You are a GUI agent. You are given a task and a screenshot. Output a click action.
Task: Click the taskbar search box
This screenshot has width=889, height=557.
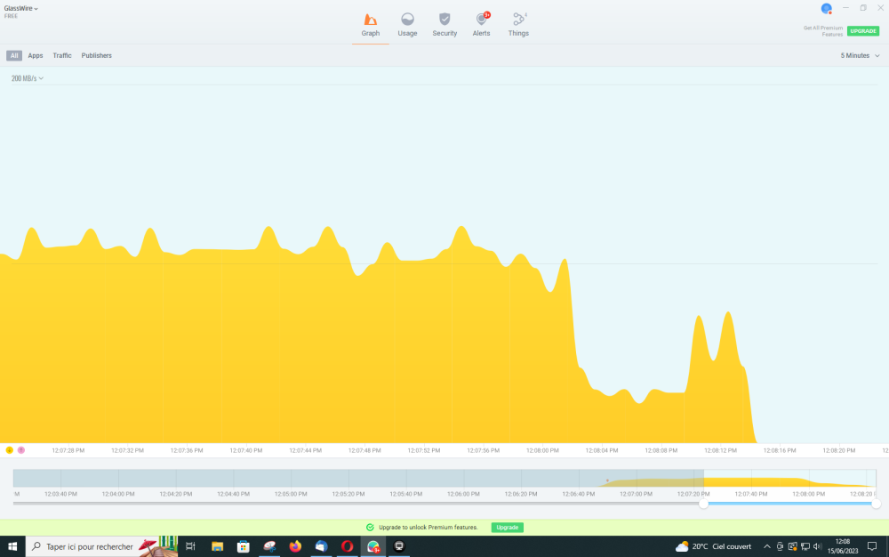click(x=102, y=546)
